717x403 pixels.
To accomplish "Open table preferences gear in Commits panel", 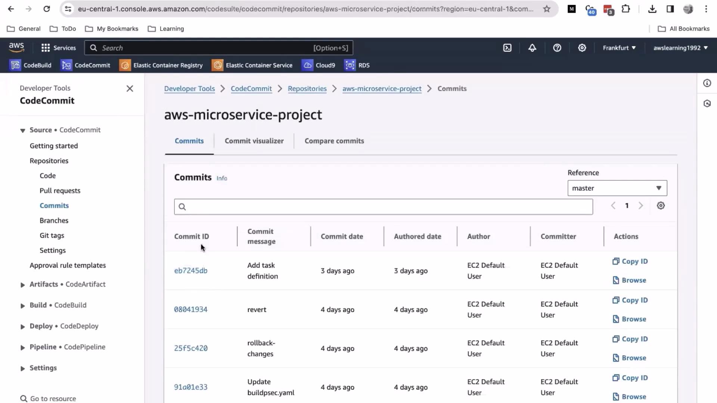I will (661, 206).
